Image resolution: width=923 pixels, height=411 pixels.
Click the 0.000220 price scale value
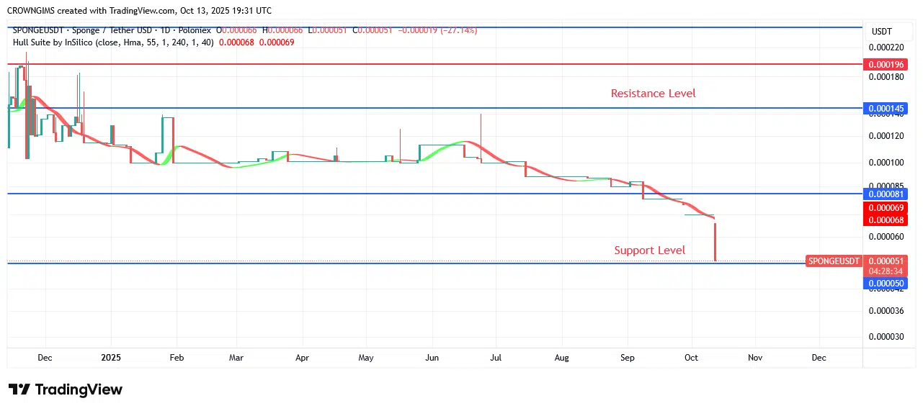[885, 47]
